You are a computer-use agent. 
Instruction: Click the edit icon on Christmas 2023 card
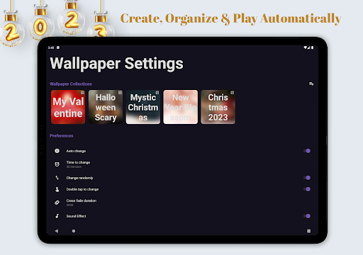[232, 93]
